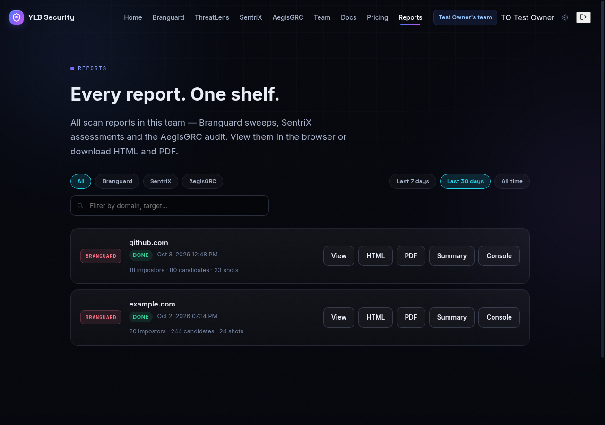Click the logout arrow icon
Viewport: 605px width, 425px height.
(584, 17)
